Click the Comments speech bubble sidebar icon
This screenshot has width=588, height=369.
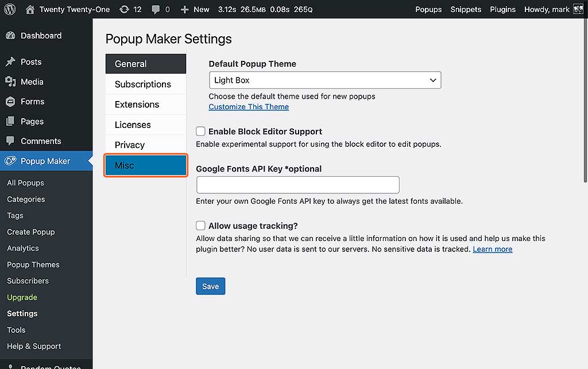point(10,141)
